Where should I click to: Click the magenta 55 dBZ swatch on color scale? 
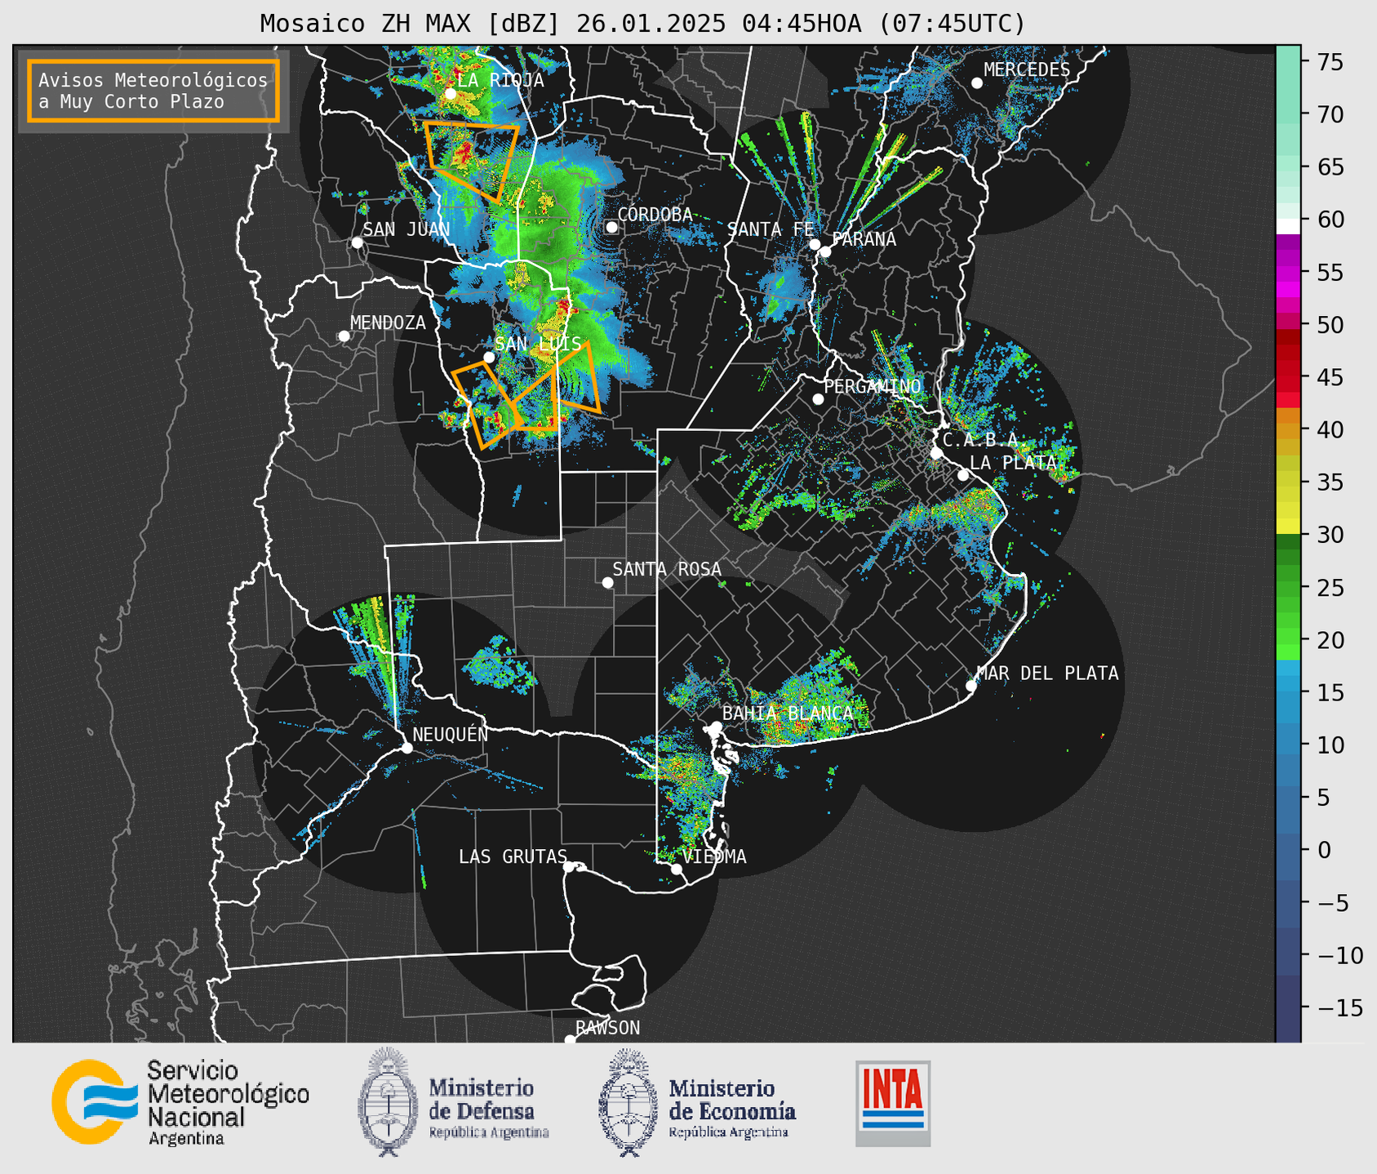(1288, 272)
